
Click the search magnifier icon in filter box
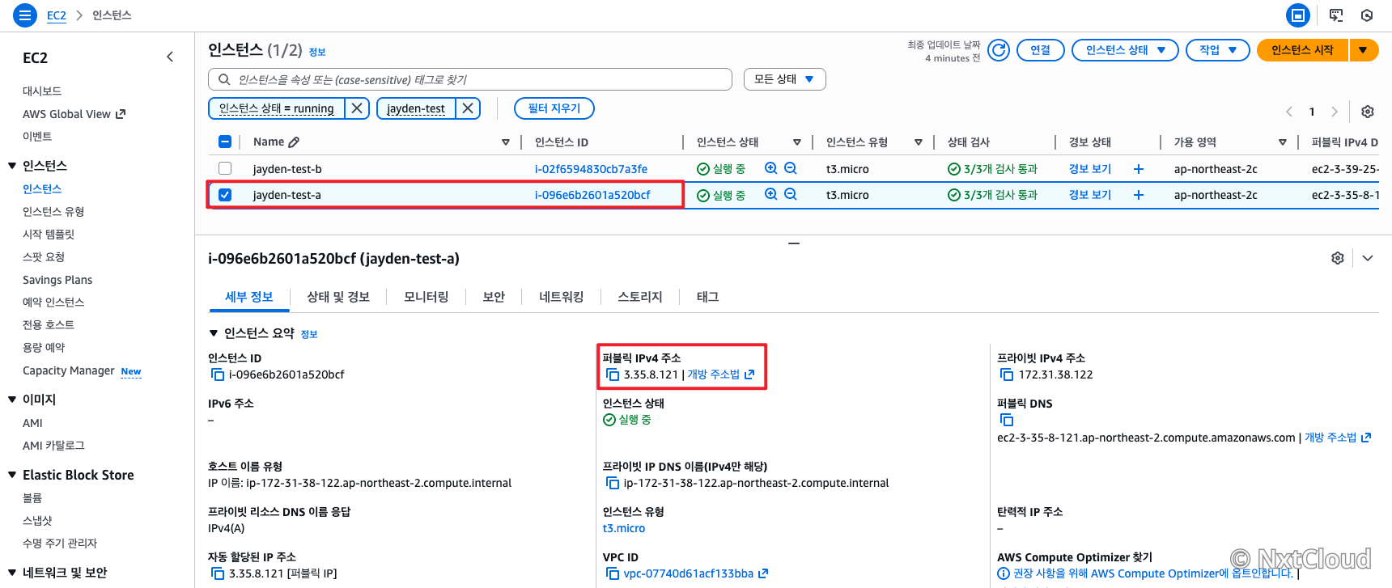[x=223, y=79]
